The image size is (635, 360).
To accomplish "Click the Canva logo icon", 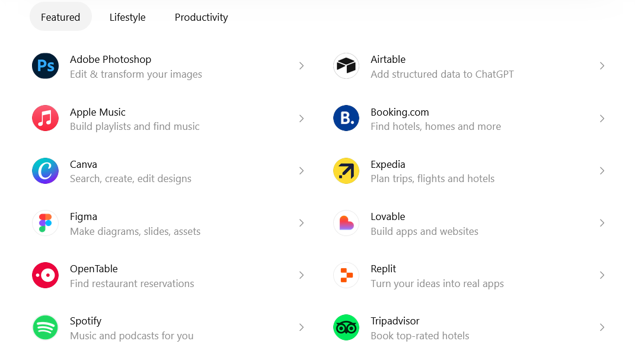I will (45, 171).
